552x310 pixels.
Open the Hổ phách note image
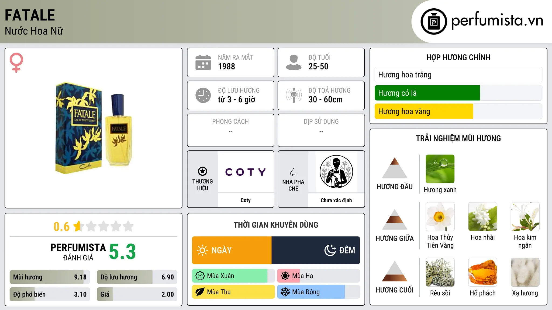tap(482, 272)
